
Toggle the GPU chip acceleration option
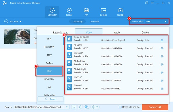tap(86, 107)
